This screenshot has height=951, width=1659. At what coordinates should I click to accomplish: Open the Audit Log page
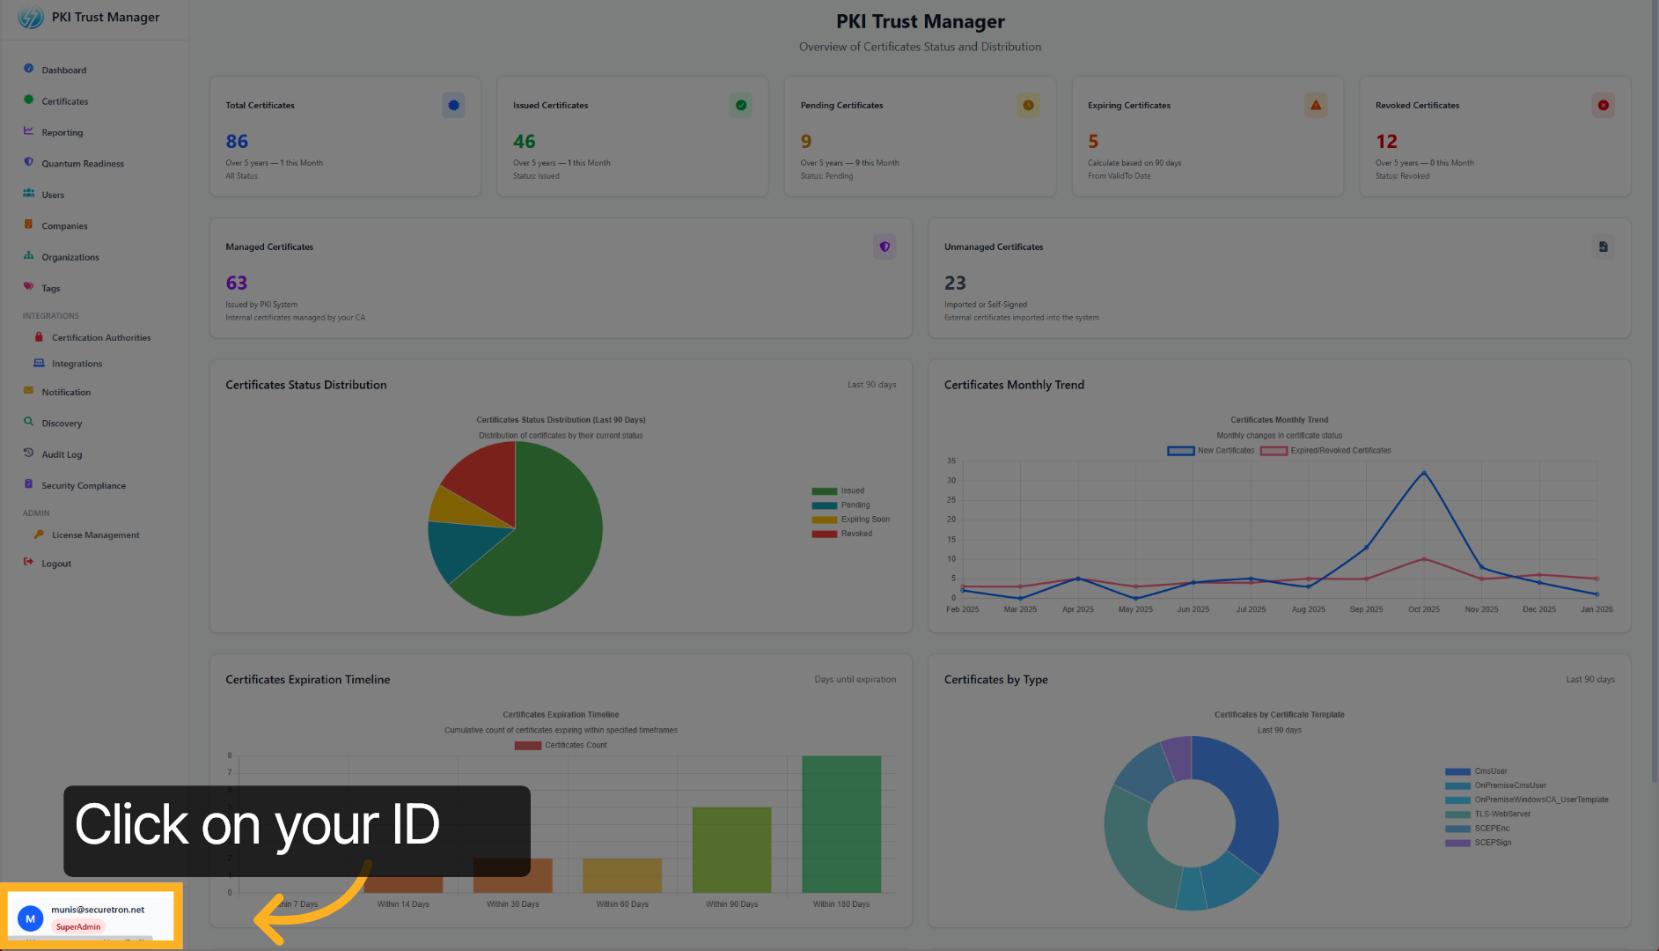[62, 455]
